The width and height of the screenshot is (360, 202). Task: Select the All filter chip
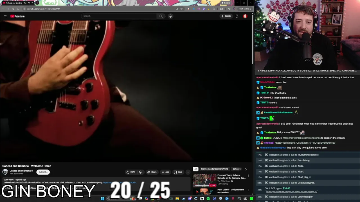tap(195, 169)
